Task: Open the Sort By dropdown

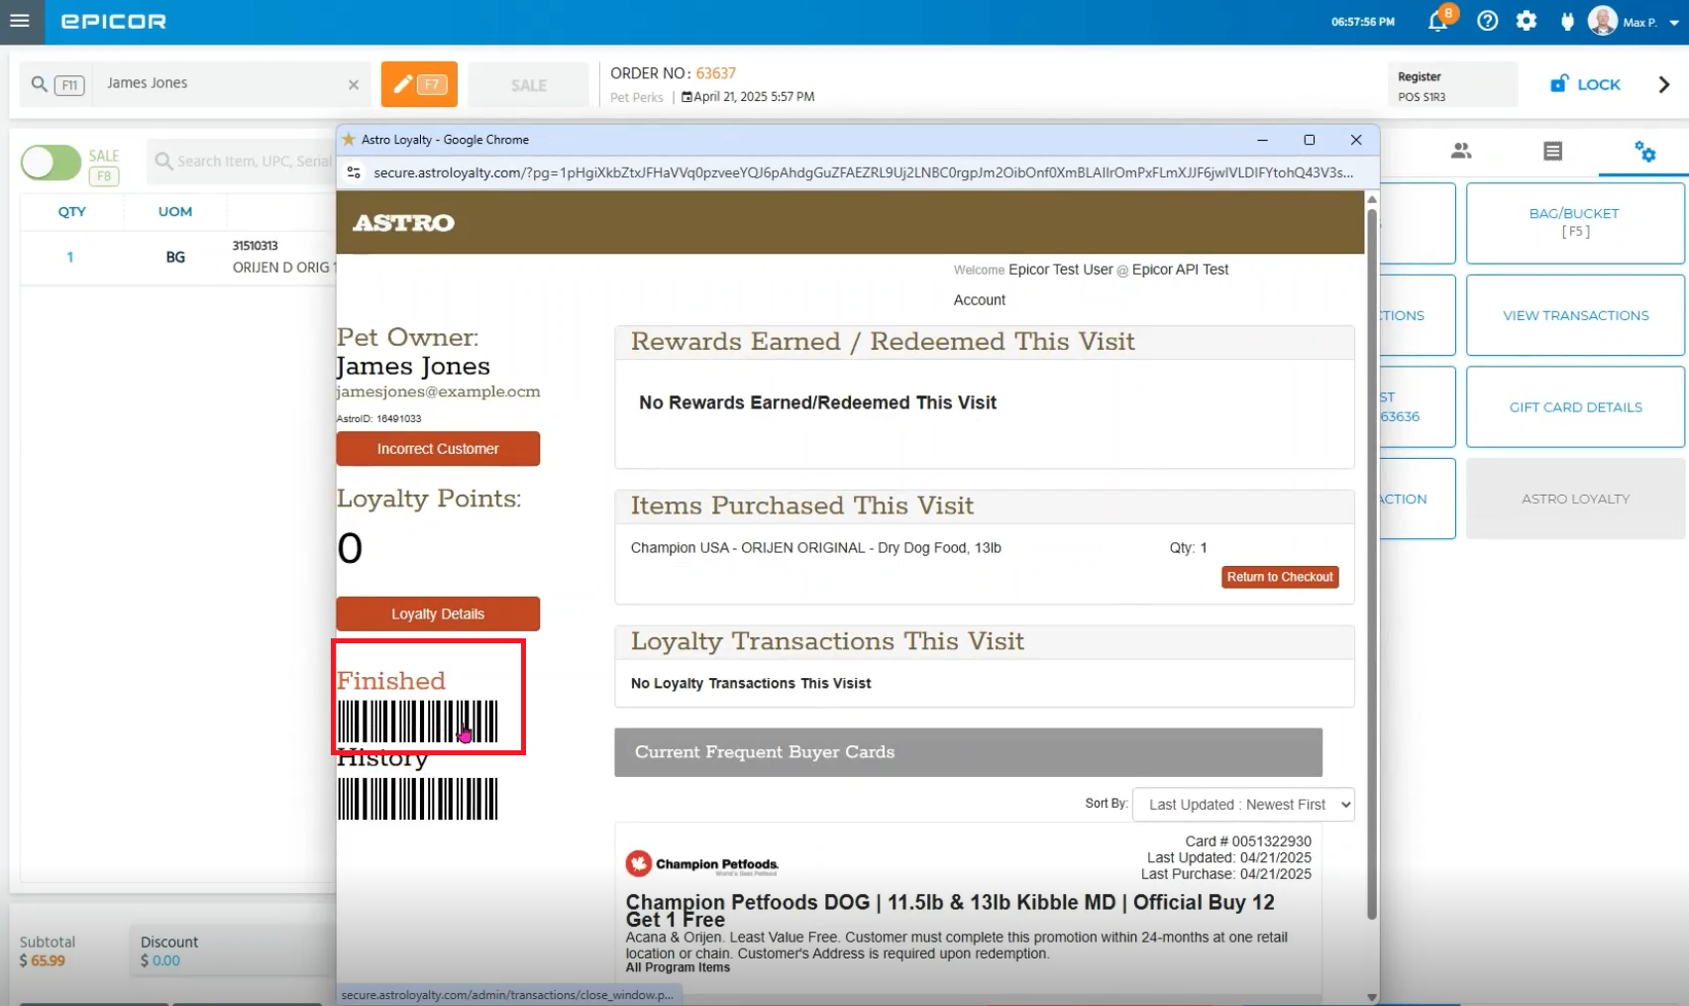Action: coord(1243,805)
